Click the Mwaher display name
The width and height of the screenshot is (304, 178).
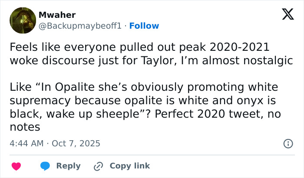coord(57,15)
